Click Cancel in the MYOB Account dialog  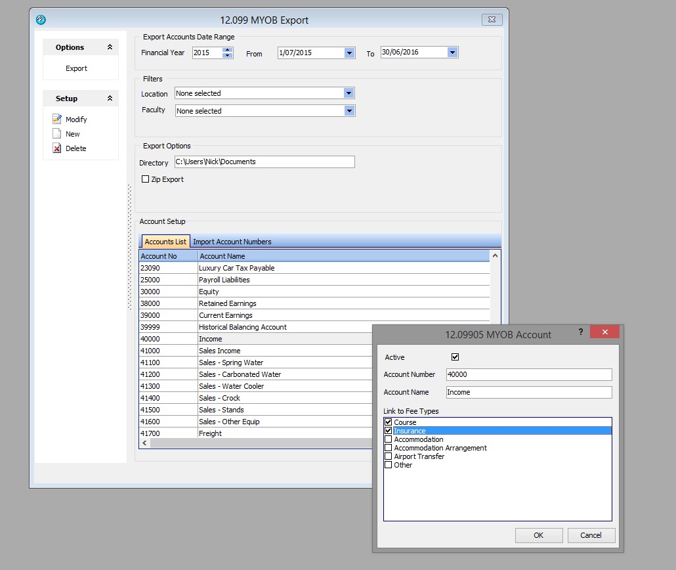(x=591, y=535)
